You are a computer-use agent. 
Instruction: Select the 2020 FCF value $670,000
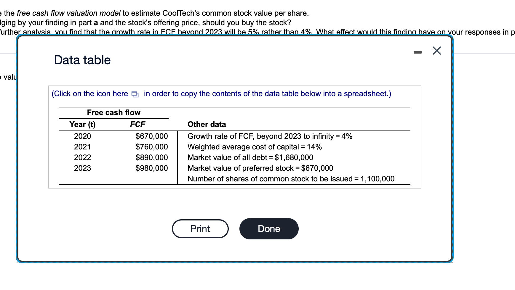[152, 136]
